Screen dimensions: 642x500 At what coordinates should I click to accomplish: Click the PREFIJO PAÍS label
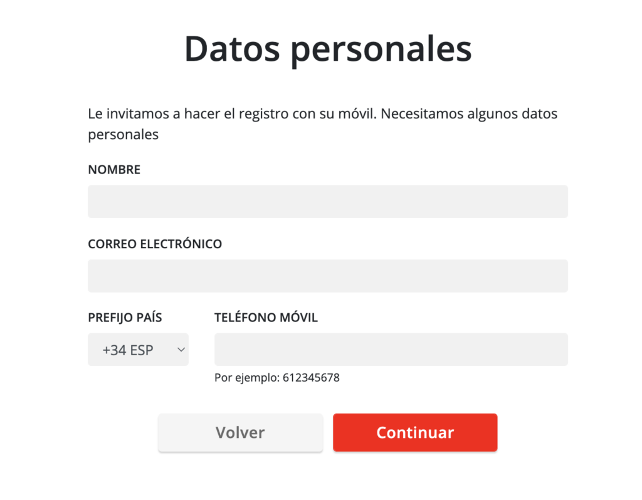(x=125, y=318)
